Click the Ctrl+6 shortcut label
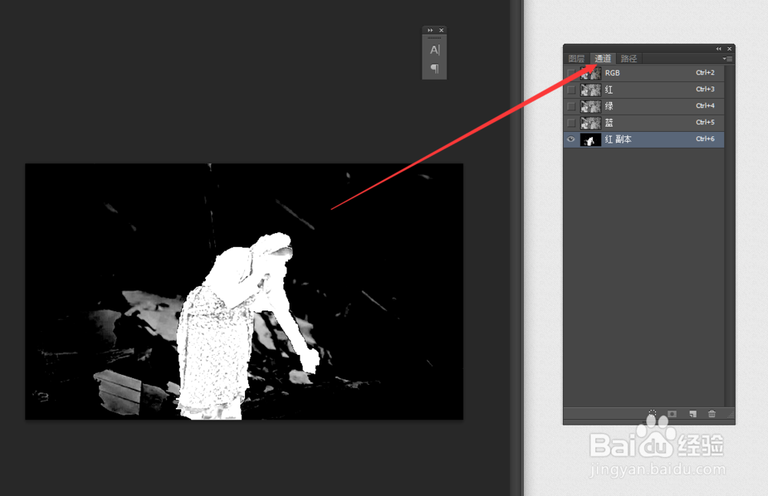The width and height of the screenshot is (768, 496). [x=705, y=139]
